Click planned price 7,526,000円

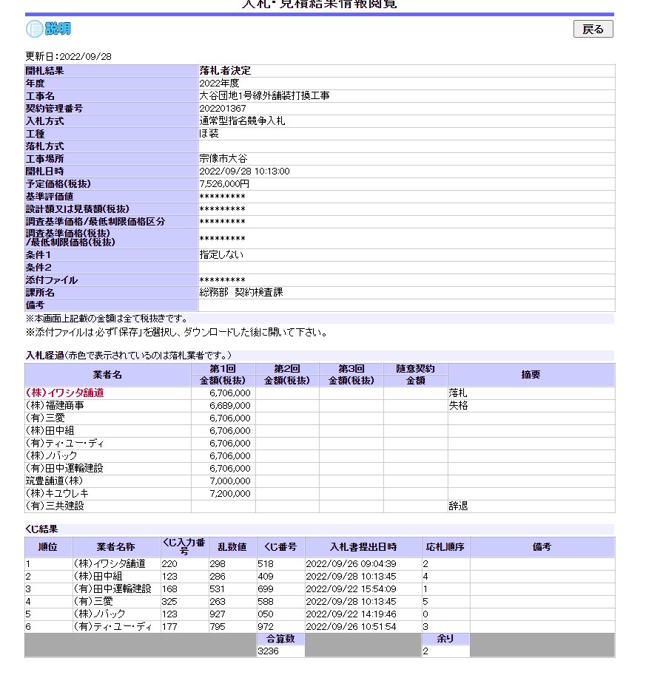(224, 184)
